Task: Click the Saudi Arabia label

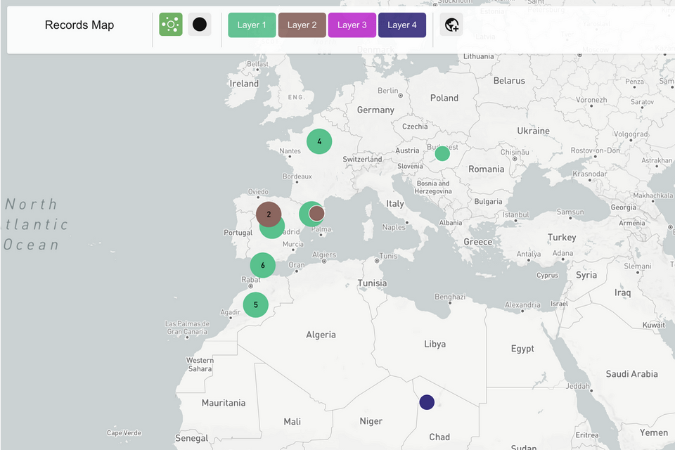Action: click(631, 374)
